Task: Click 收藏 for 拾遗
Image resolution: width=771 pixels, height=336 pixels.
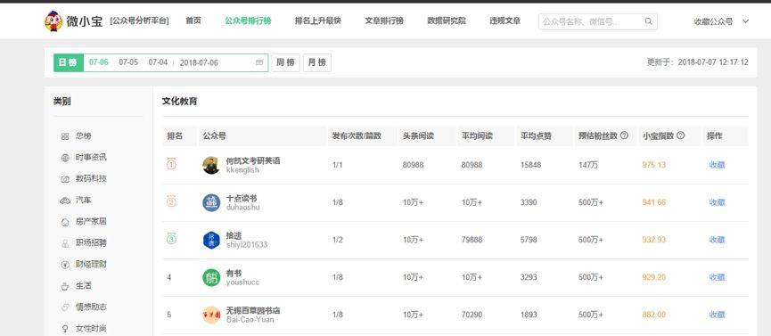Action: coord(717,240)
